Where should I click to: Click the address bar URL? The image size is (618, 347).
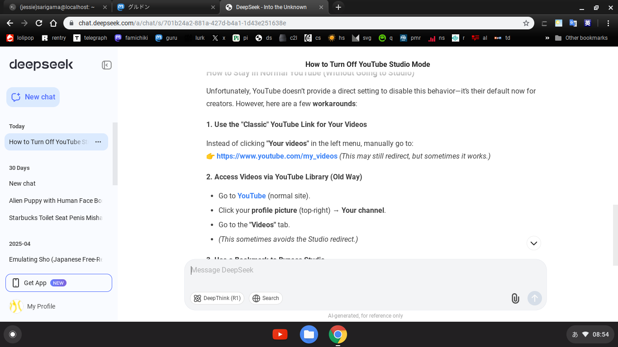coord(182,23)
